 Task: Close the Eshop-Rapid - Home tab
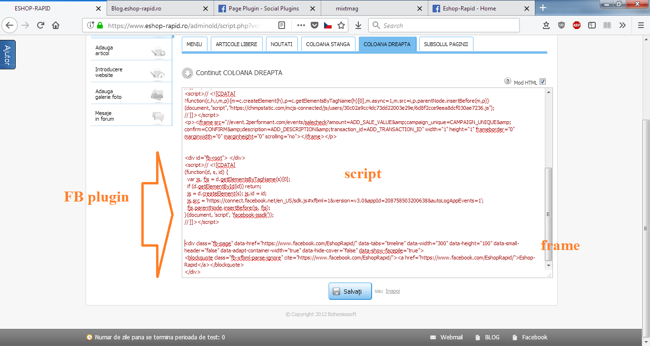pyautogui.click(x=526, y=9)
